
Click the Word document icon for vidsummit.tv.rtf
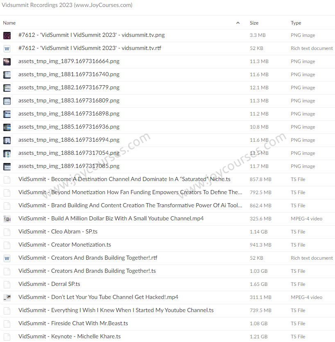[x=7, y=48]
